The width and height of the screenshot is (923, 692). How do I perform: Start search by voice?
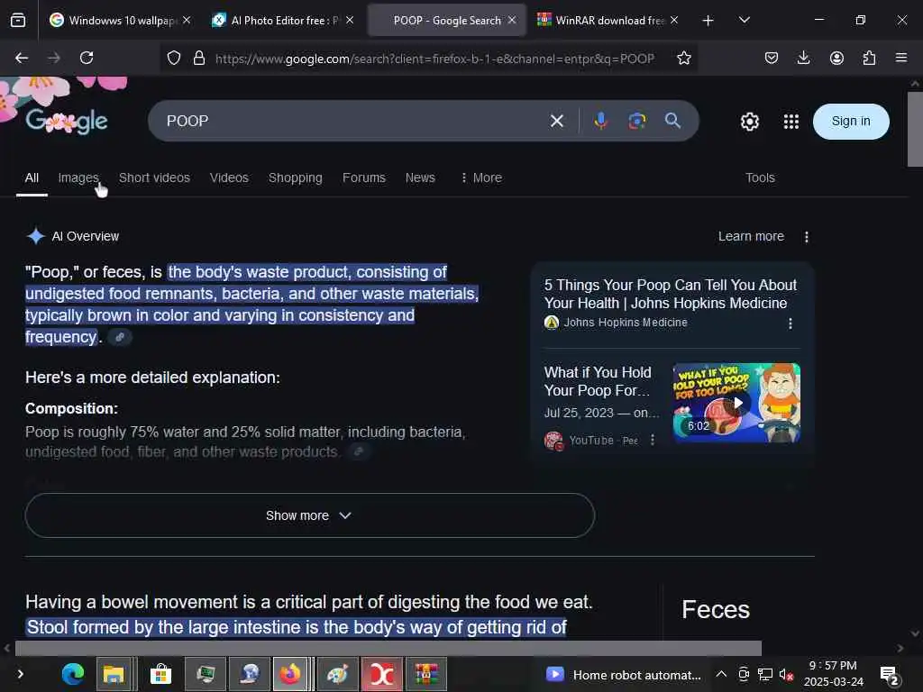600,121
